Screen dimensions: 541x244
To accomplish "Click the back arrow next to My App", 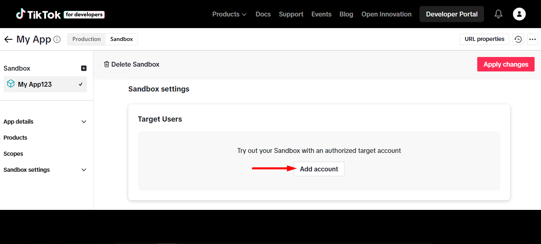I will click(x=8, y=39).
